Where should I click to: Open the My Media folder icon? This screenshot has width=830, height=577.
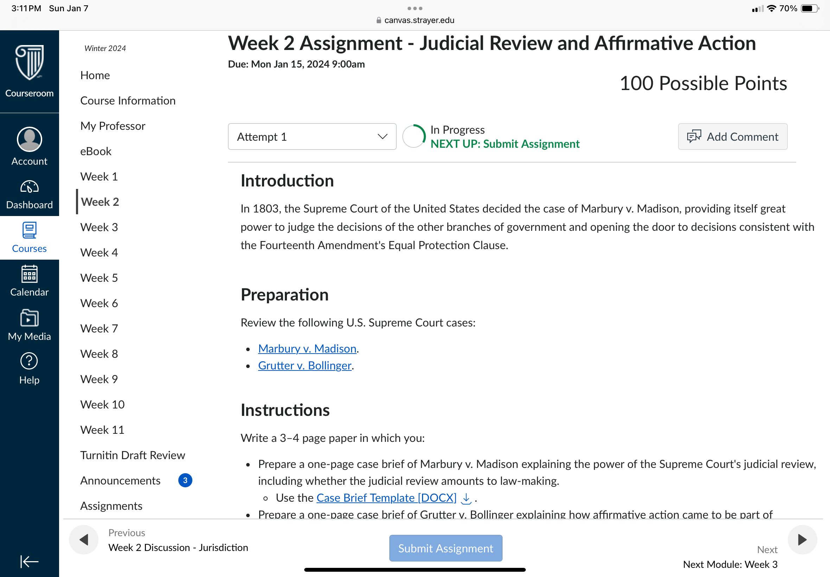[x=29, y=318]
